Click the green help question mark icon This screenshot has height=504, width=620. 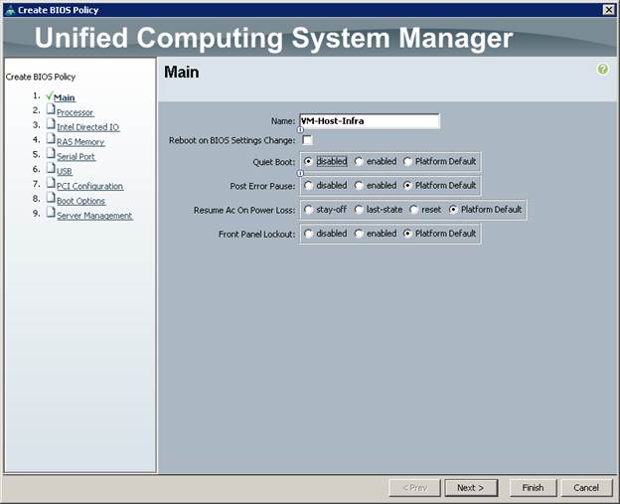[x=602, y=70]
